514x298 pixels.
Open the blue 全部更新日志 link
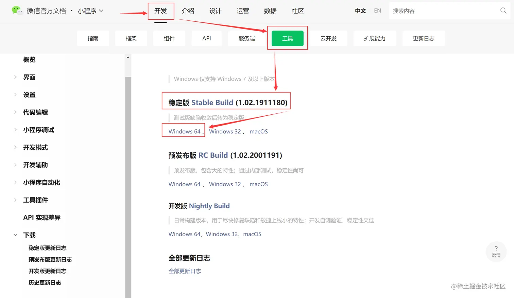(x=185, y=271)
